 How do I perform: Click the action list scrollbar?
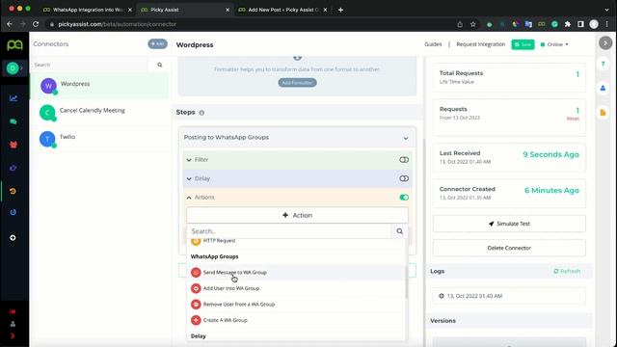[406, 281]
